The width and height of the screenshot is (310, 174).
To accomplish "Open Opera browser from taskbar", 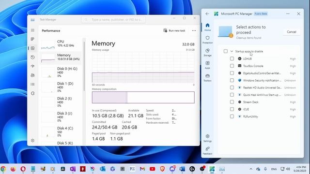I will (23, 169).
